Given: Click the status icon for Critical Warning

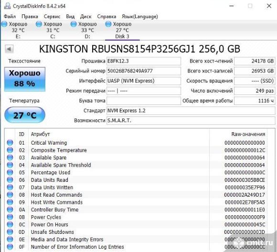Looking at the screenshot, I should click(10, 143).
